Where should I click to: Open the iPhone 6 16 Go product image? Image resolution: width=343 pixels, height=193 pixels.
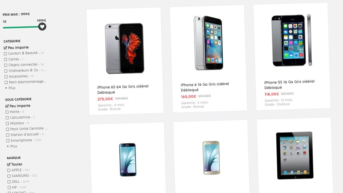click(208, 43)
